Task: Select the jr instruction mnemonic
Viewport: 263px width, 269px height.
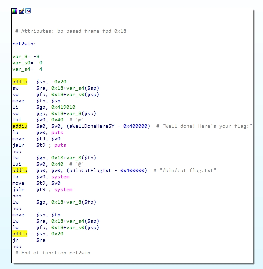Action: click(x=15, y=240)
